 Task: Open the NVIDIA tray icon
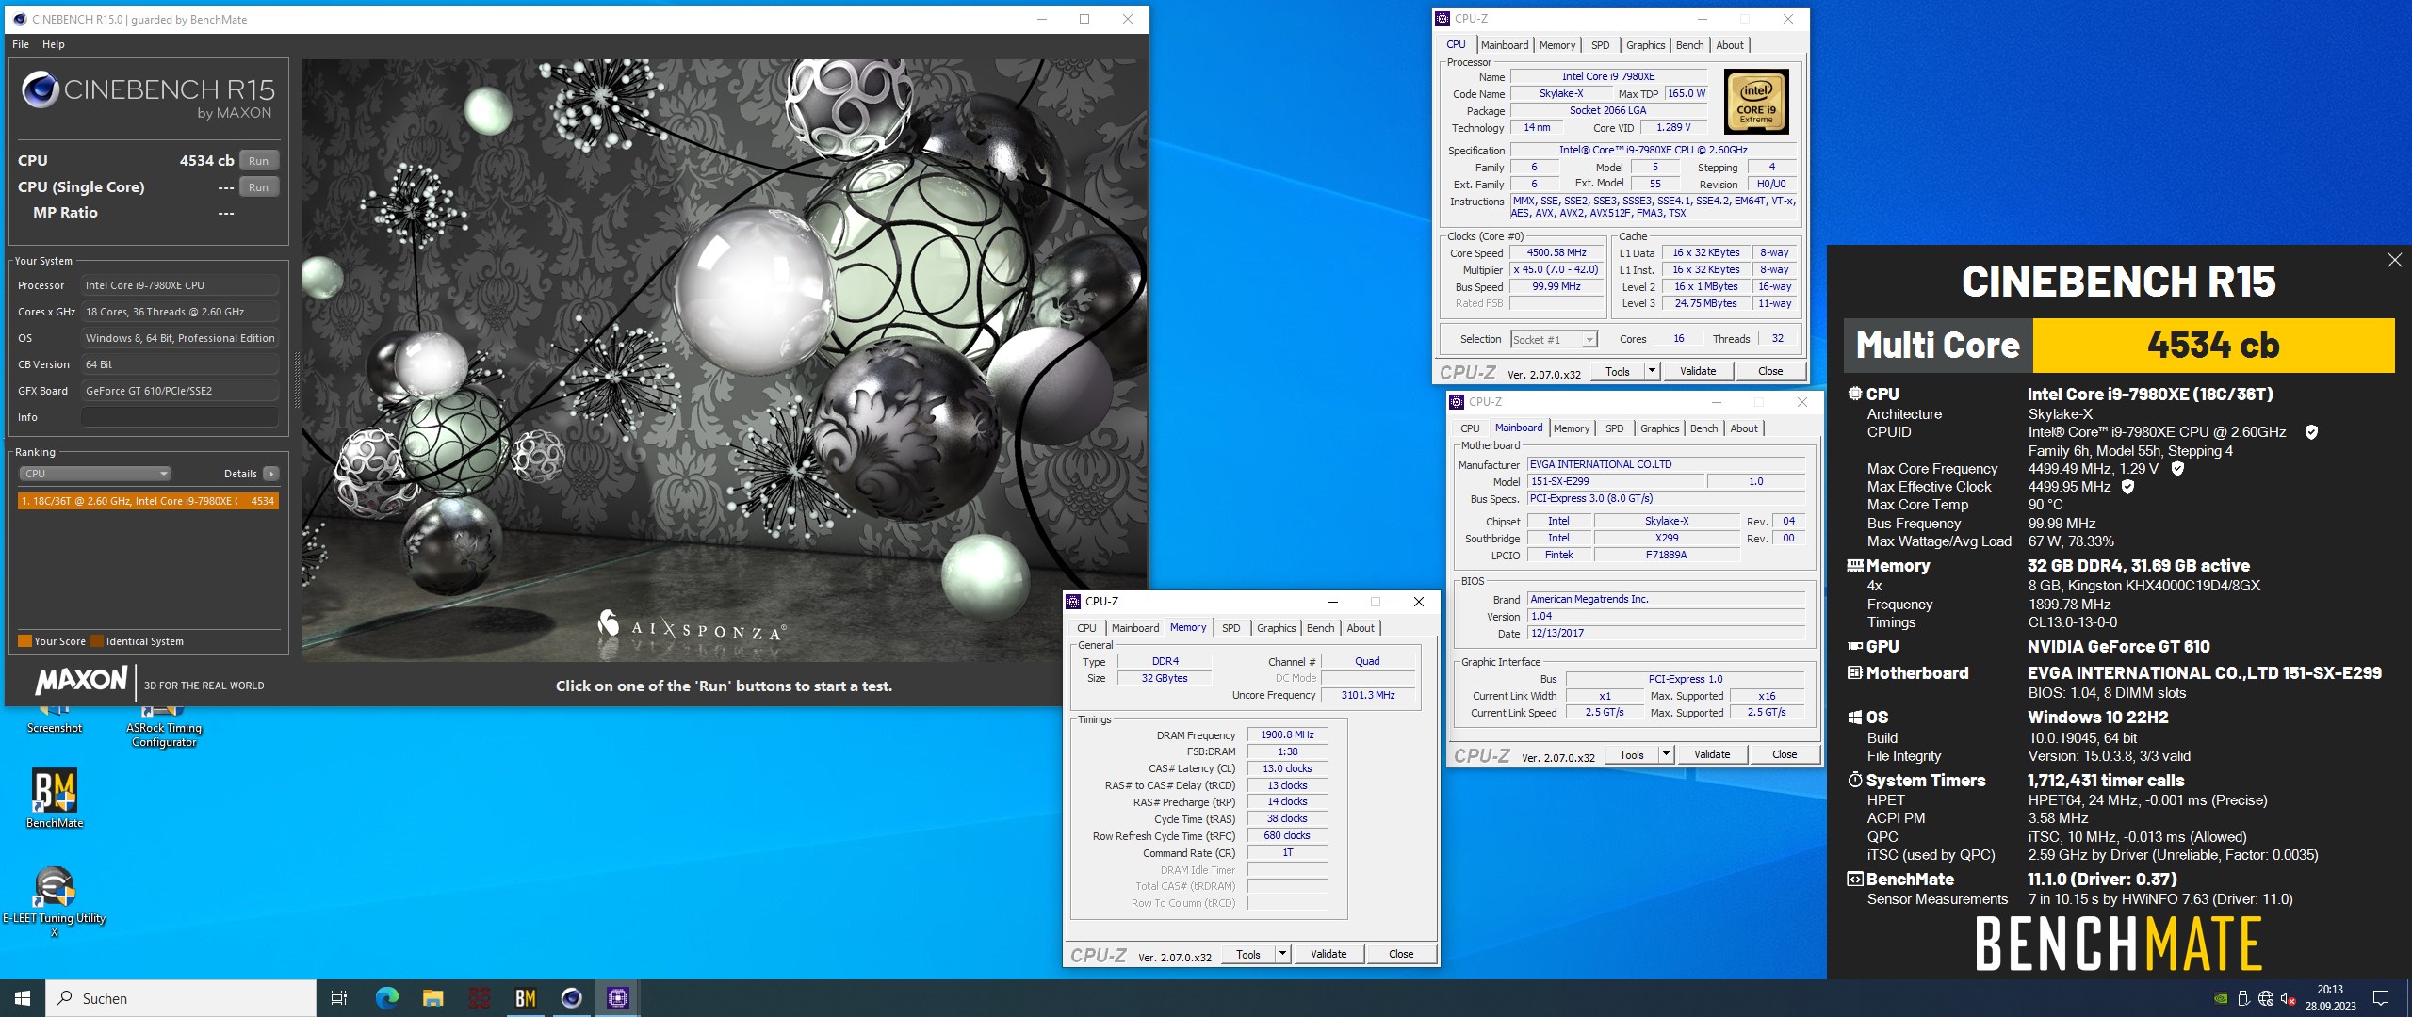2221,998
